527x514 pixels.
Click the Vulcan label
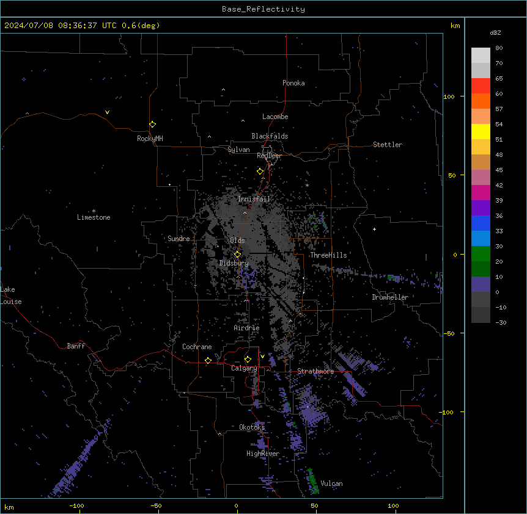click(x=332, y=483)
